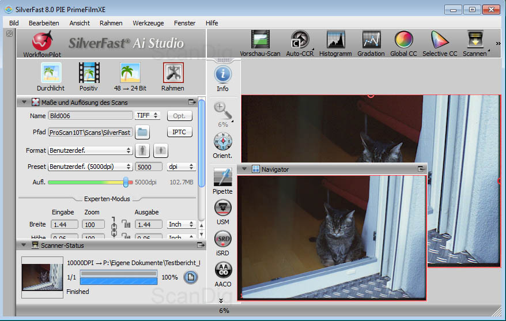Viewport: 506px width, 321px height.
Task: Click the Breite Eingabe field 1.44
Action: click(64, 224)
